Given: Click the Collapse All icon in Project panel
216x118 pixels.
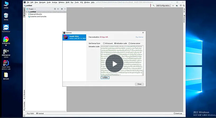Looking at the screenshot, I should click(x=58, y=9).
